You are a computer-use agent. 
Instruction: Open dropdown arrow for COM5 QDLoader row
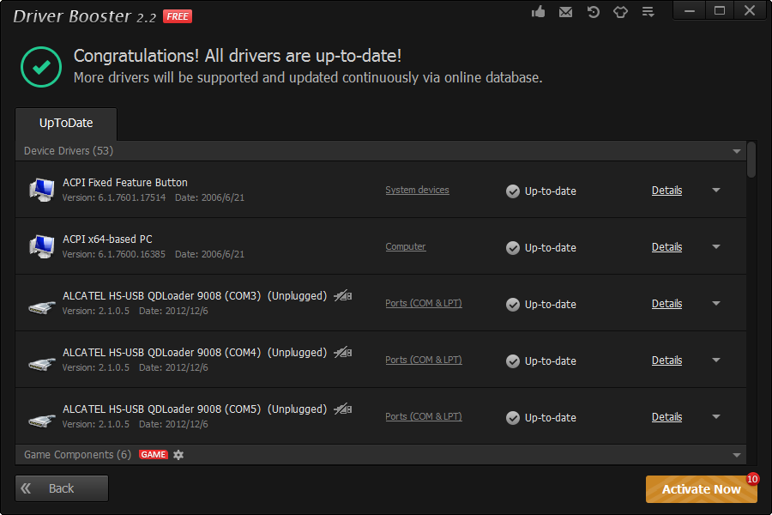[716, 417]
